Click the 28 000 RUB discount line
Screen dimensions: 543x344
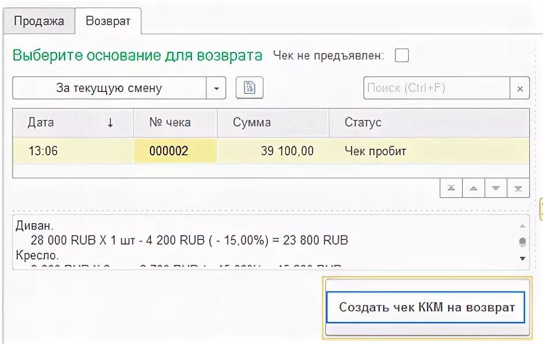189,240
